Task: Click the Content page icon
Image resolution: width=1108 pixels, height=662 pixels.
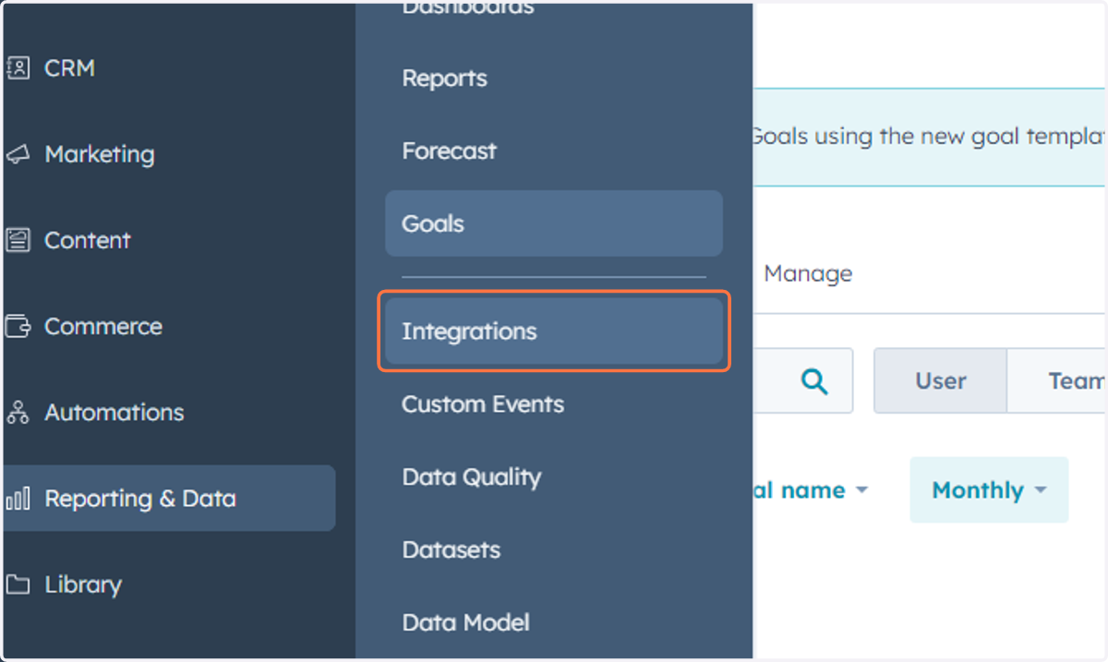Action: 18,240
